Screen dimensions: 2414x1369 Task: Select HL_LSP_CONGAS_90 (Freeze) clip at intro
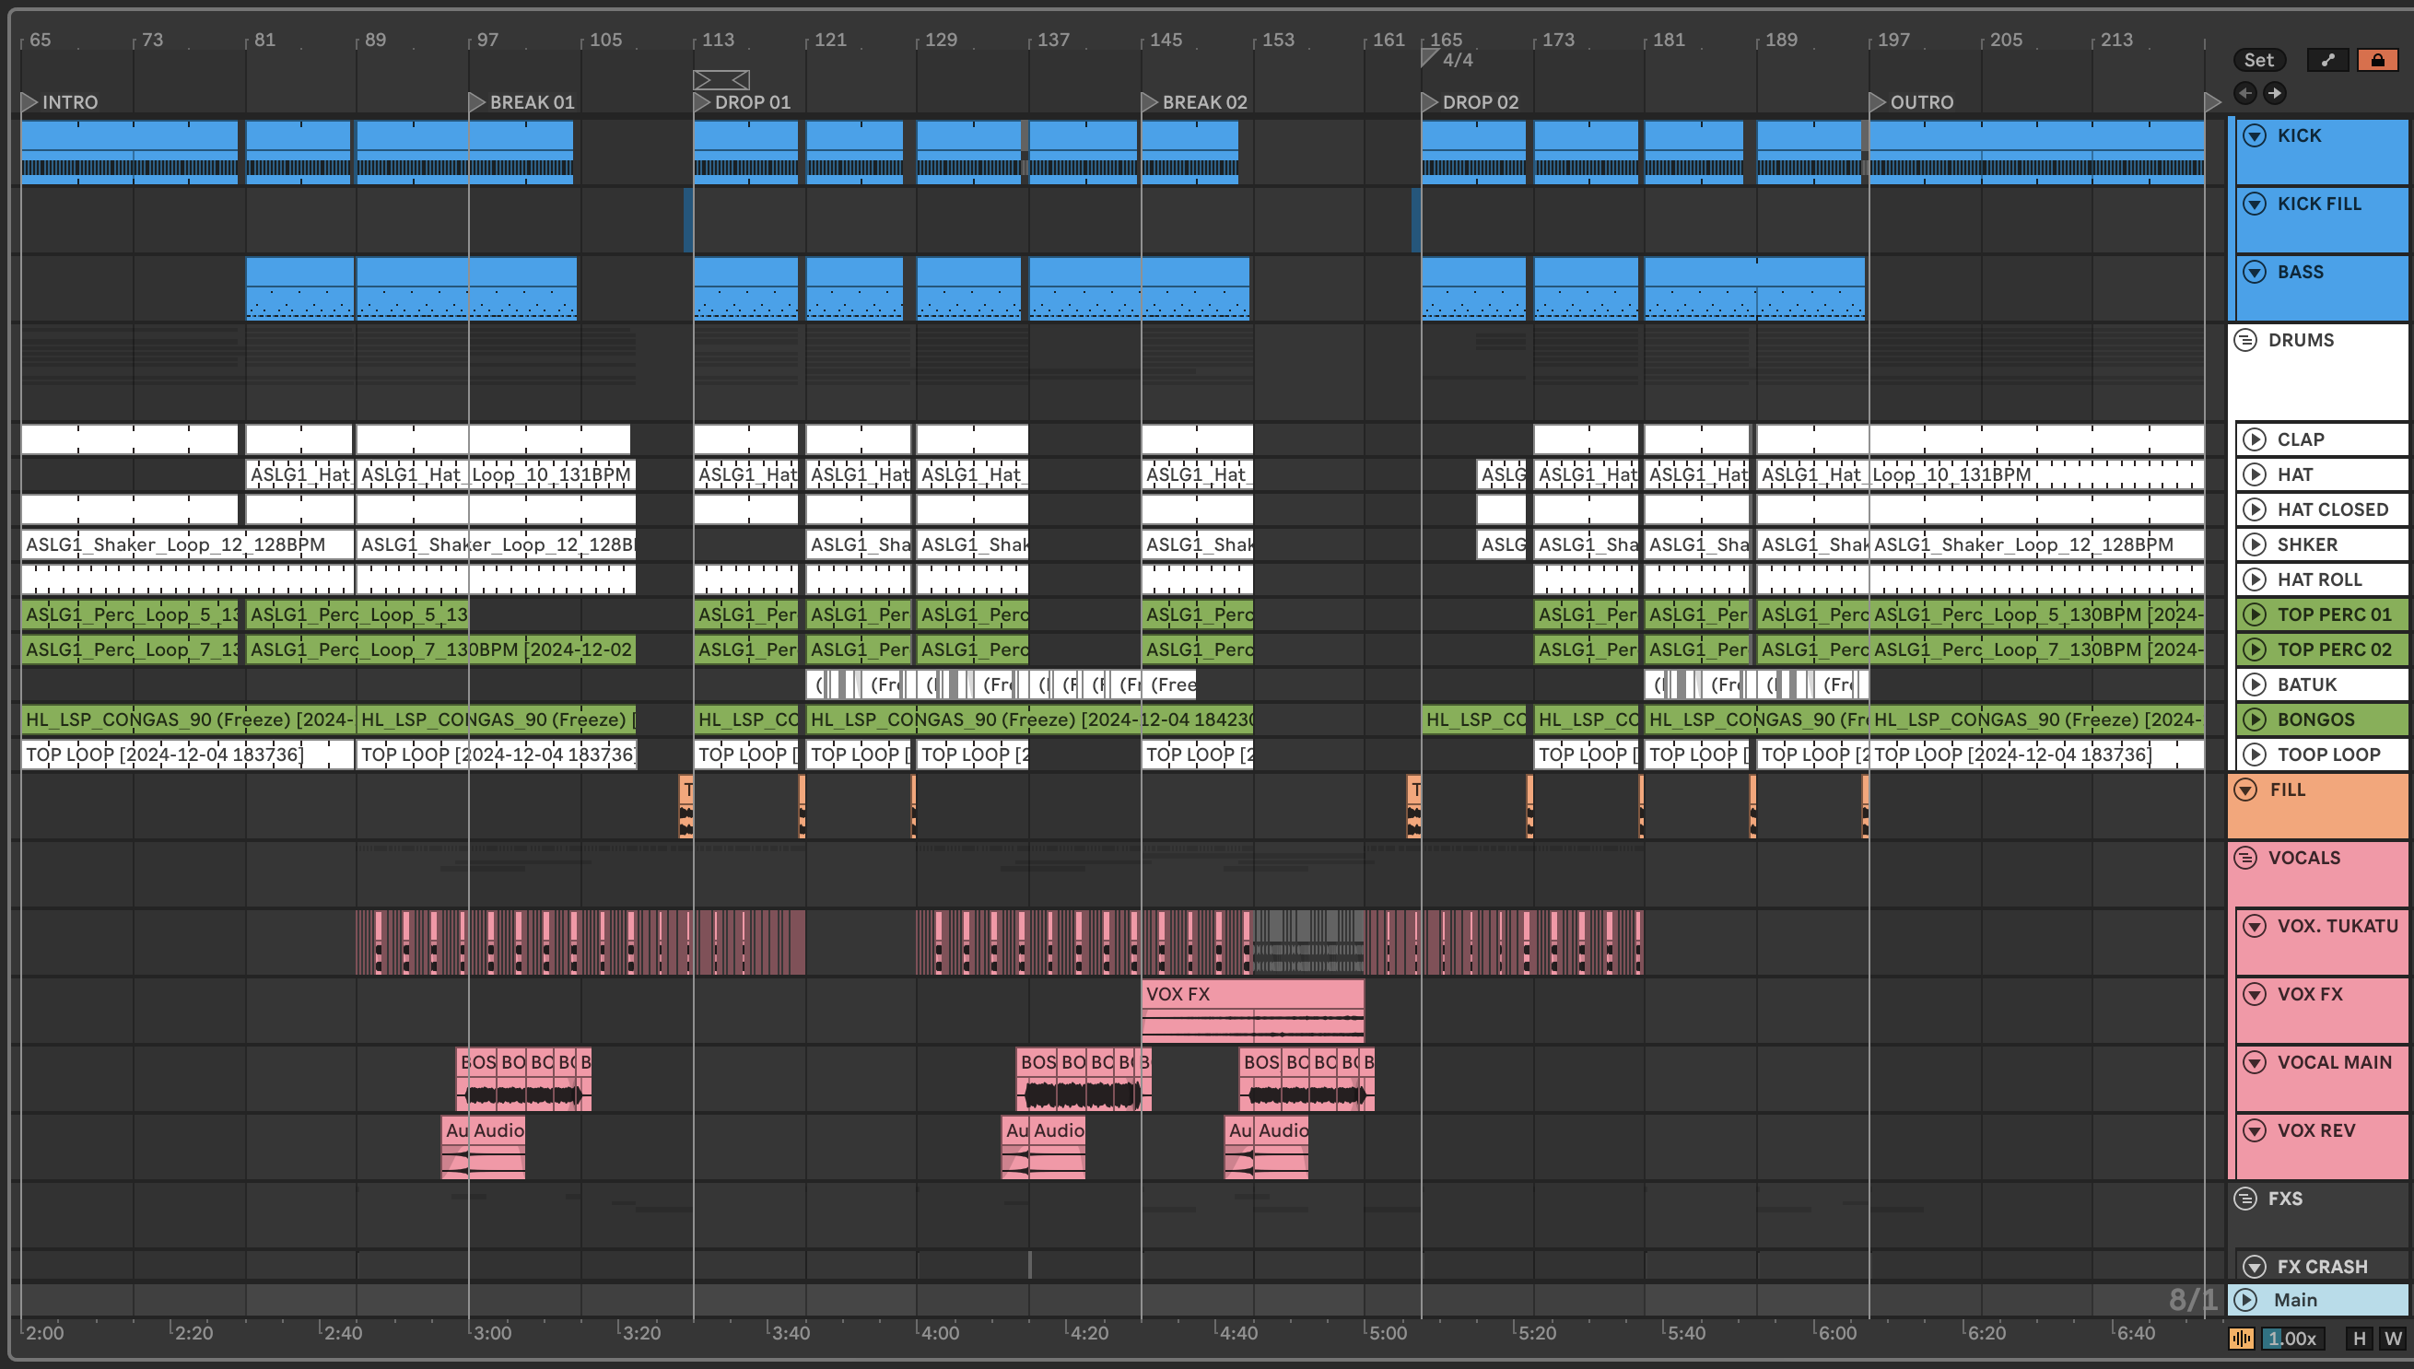[187, 720]
